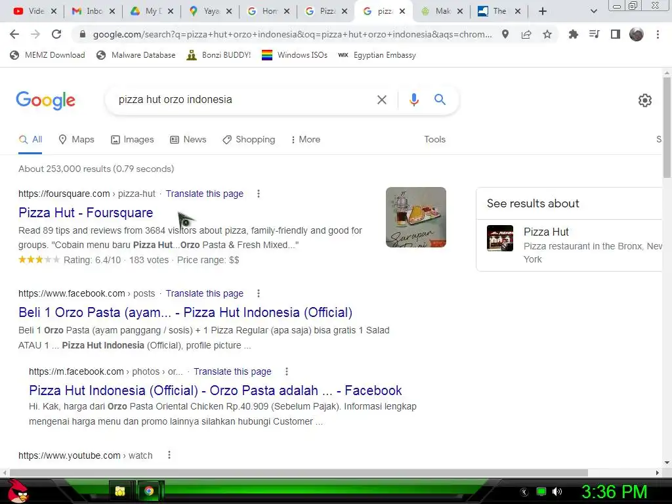Open Egyptian Embassy bookmark
The height and width of the screenshot is (504, 672).
click(377, 55)
